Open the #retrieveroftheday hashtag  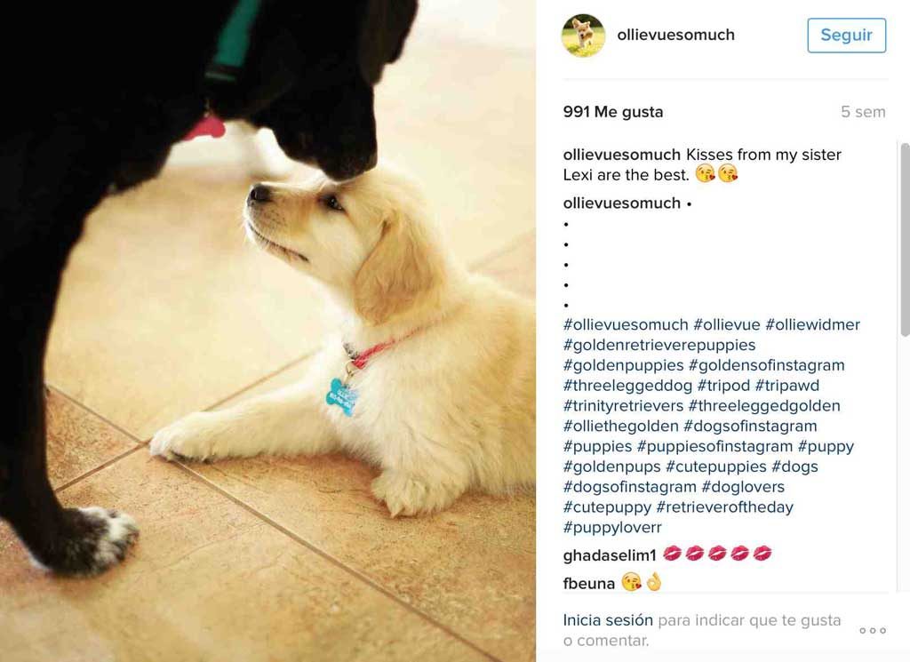pos(724,507)
